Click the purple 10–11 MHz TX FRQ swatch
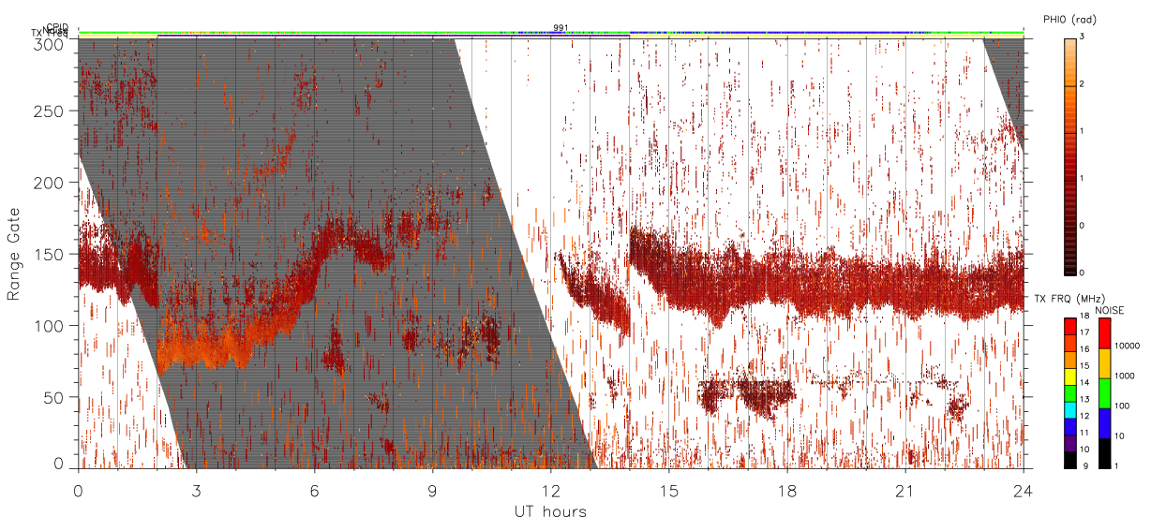1151x531 pixels. [1070, 443]
